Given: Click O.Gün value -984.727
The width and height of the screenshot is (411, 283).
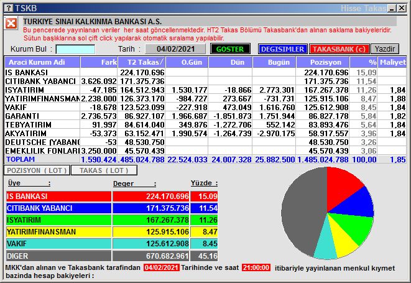Looking at the screenshot, I should pos(192,99).
